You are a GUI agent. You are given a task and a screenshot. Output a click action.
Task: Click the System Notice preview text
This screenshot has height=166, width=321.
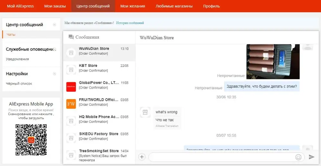coord(103,158)
